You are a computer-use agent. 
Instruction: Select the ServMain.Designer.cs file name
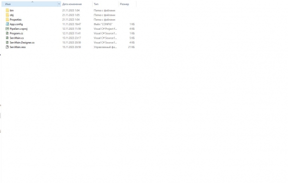[x=22, y=43]
